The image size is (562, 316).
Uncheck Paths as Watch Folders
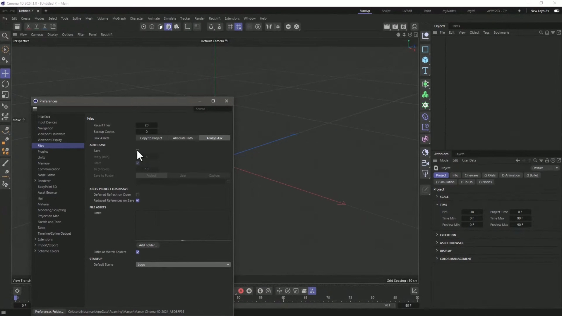[x=138, y=252]
